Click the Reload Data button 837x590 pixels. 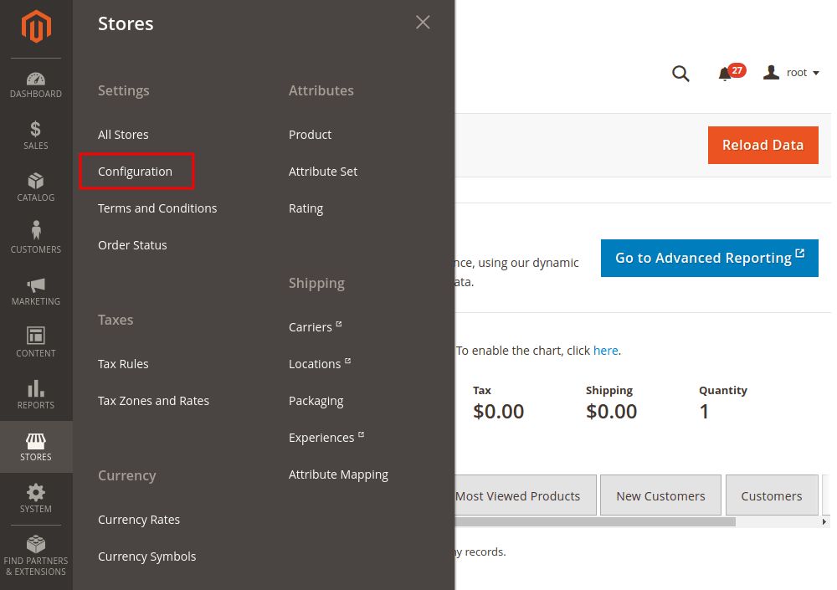[x=763, y=145]
